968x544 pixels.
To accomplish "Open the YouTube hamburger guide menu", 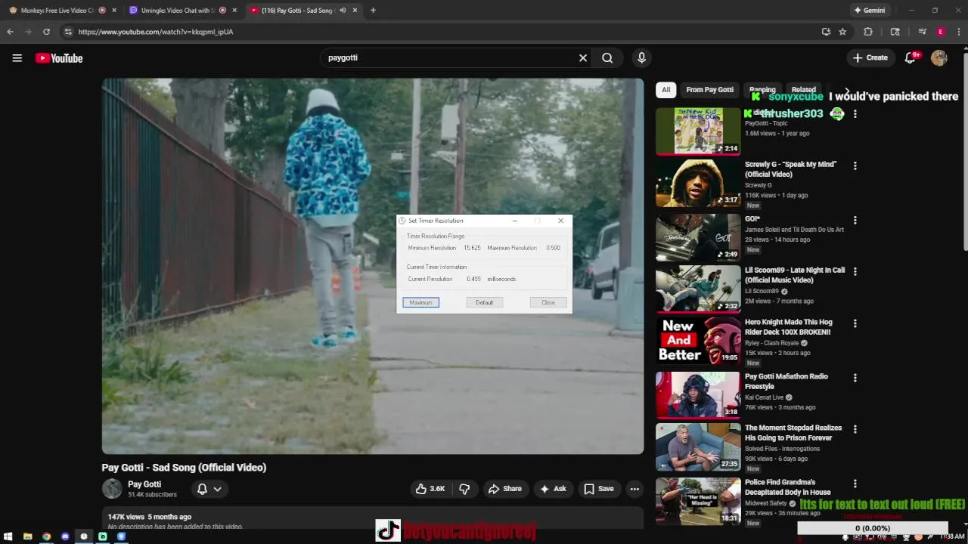I will pyautogui.click(x=17, y=58).
